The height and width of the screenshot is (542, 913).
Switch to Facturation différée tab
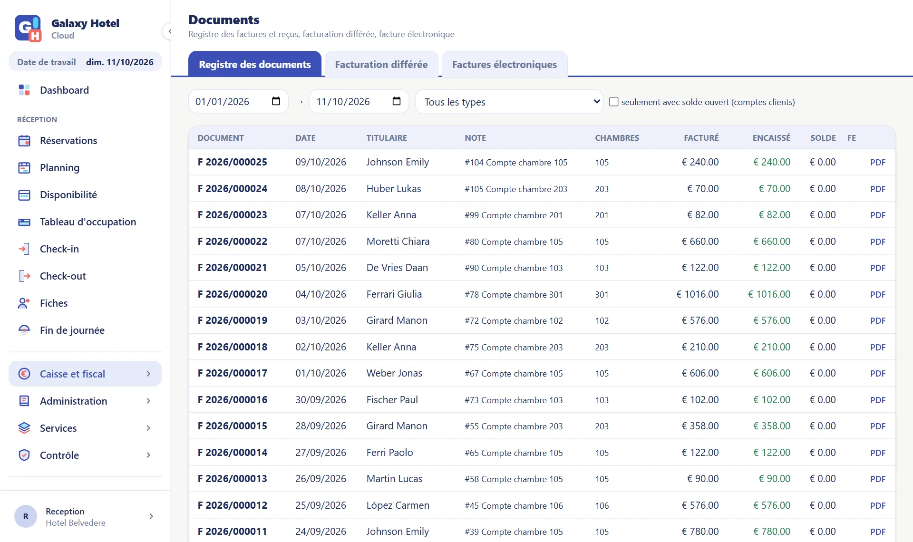[x=381, y=64]
